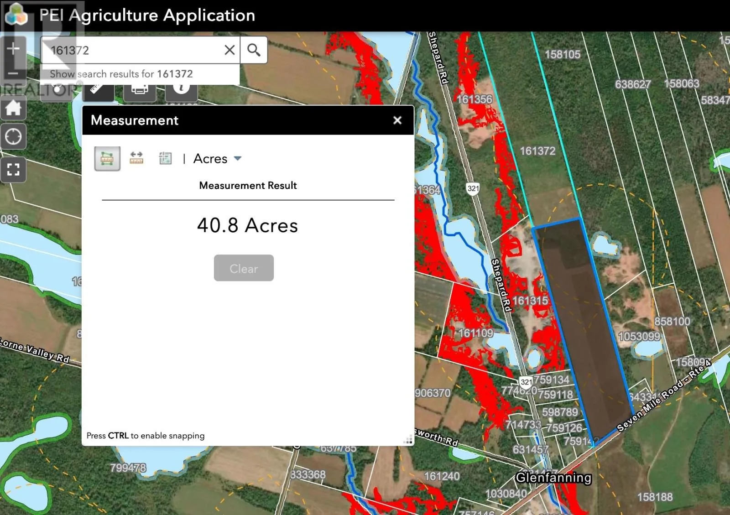Viewport: 730px width, 515px height.
Task: Zoom in on the map
Action: coord(13,48)
